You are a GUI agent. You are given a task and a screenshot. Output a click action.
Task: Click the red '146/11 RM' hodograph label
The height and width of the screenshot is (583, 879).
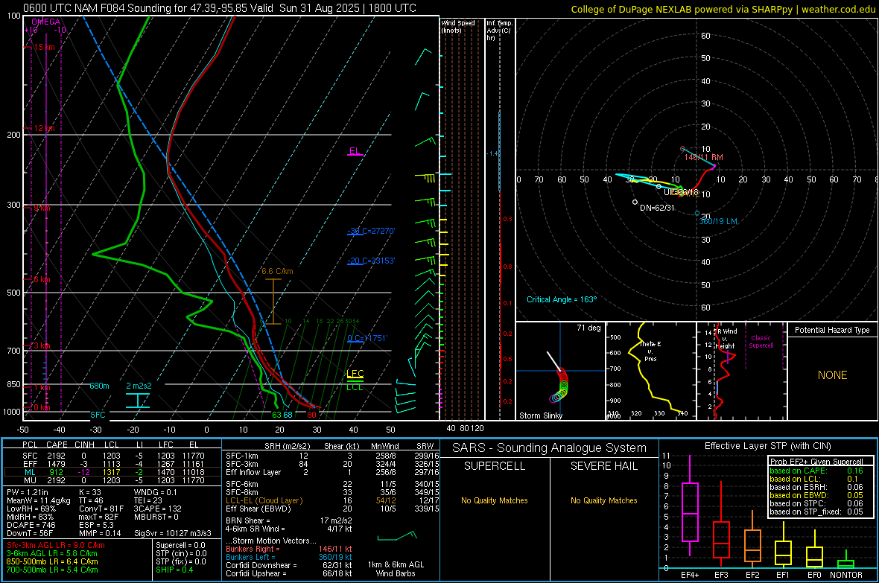703,158
